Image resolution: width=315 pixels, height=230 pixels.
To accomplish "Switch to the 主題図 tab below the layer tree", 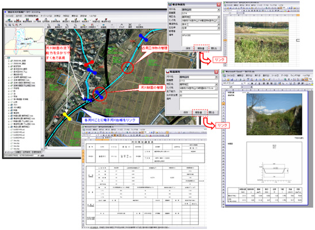I will [18, 152].
